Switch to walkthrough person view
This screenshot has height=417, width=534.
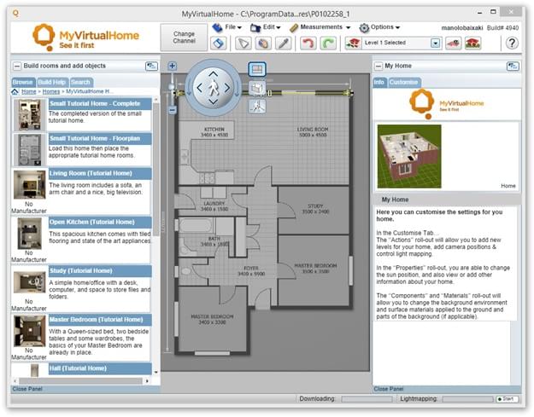(257, 107)
